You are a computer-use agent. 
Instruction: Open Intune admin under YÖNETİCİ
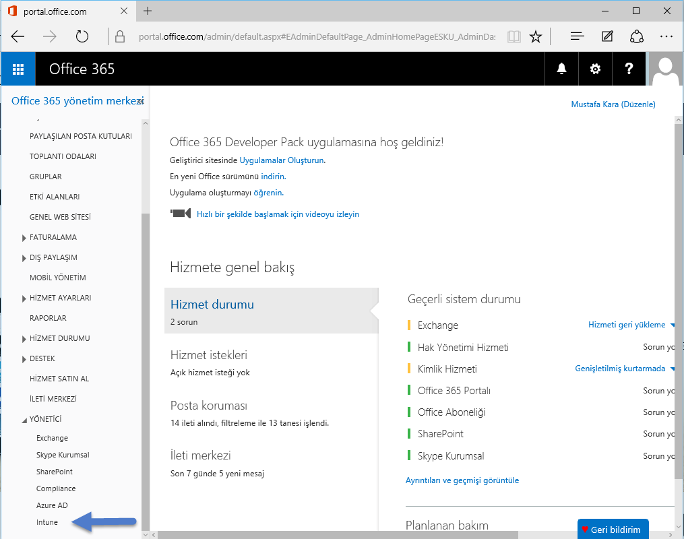click(x=47, y=522)
